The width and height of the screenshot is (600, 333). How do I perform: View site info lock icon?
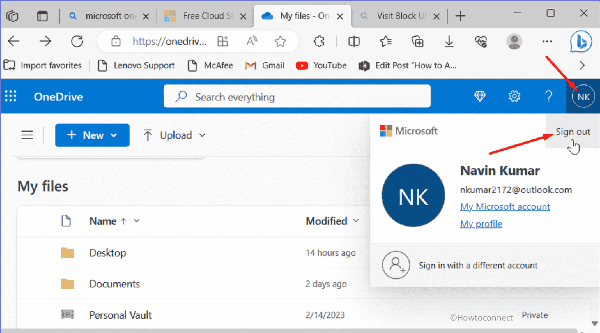(116, 42)
